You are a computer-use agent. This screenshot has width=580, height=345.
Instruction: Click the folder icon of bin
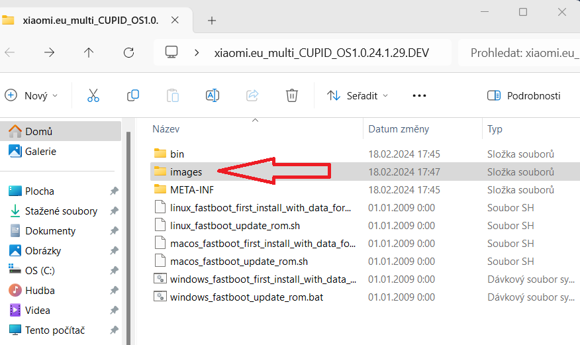point(160,153)
